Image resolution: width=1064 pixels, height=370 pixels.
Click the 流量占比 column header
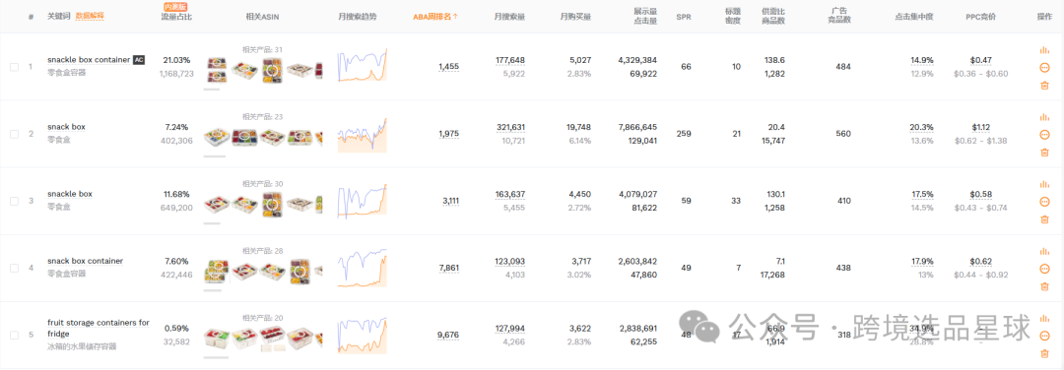coord(177,16)
